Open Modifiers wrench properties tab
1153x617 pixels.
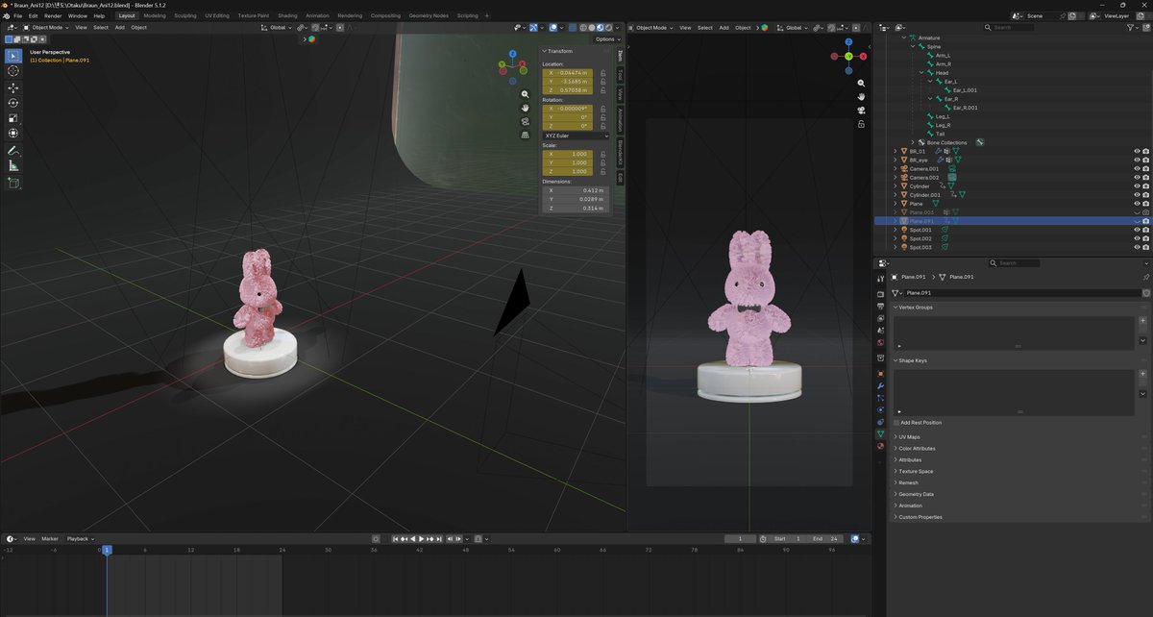880,385
